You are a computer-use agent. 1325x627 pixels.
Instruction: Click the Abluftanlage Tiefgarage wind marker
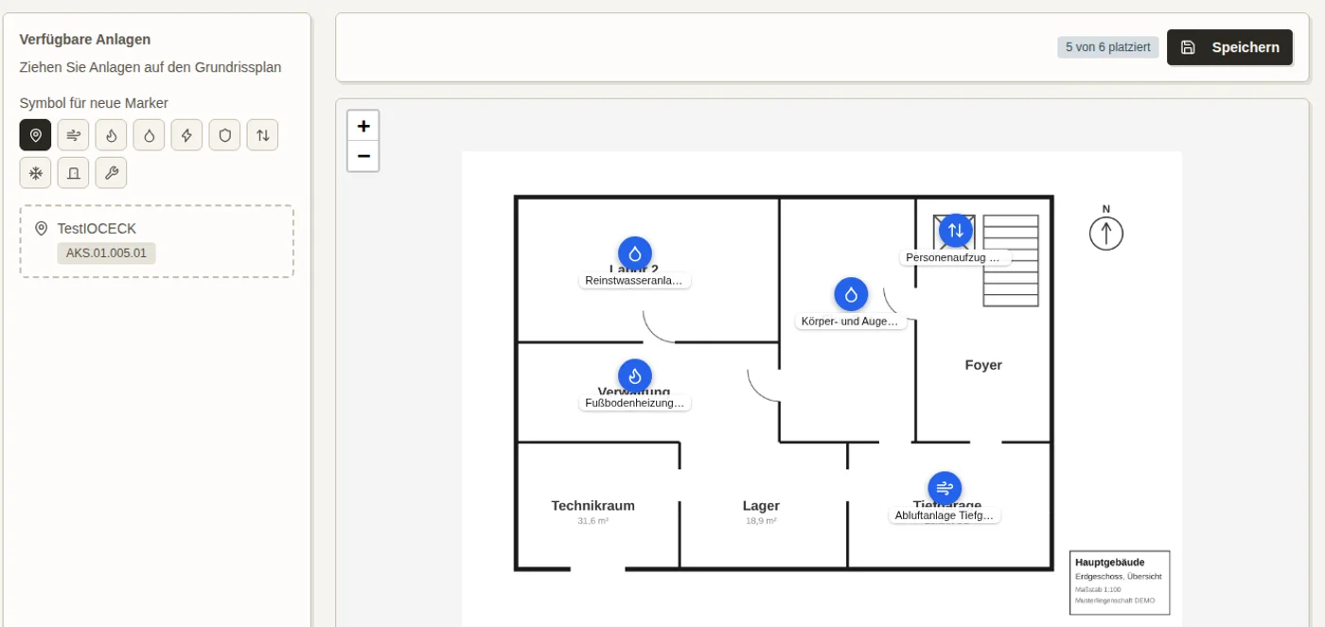click(945, 489)
